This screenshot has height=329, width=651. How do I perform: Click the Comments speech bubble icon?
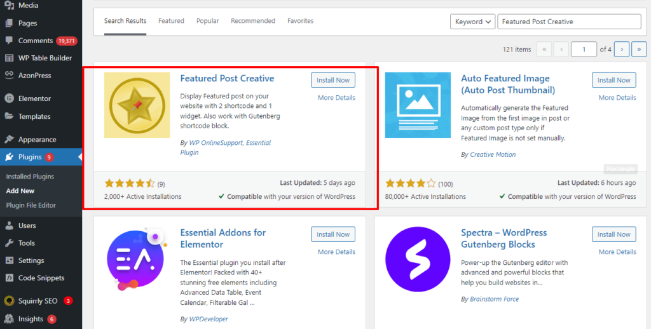coord(9,41)
